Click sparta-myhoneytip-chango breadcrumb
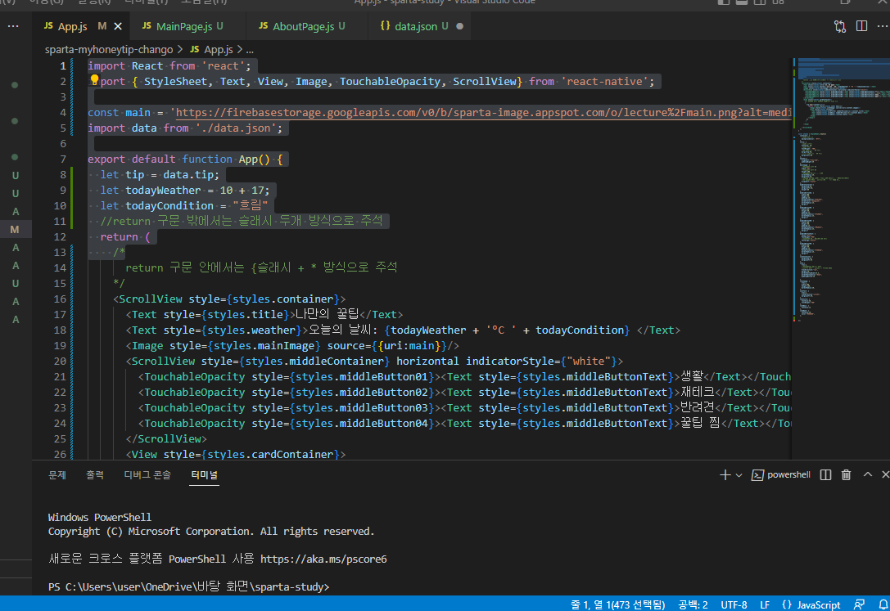Viewport: 890px width, 611px height. pos(109,50)
